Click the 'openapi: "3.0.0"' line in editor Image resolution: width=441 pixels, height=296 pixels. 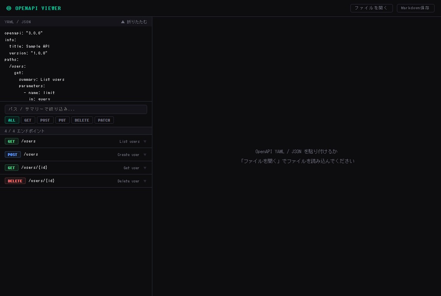[24, 33]
